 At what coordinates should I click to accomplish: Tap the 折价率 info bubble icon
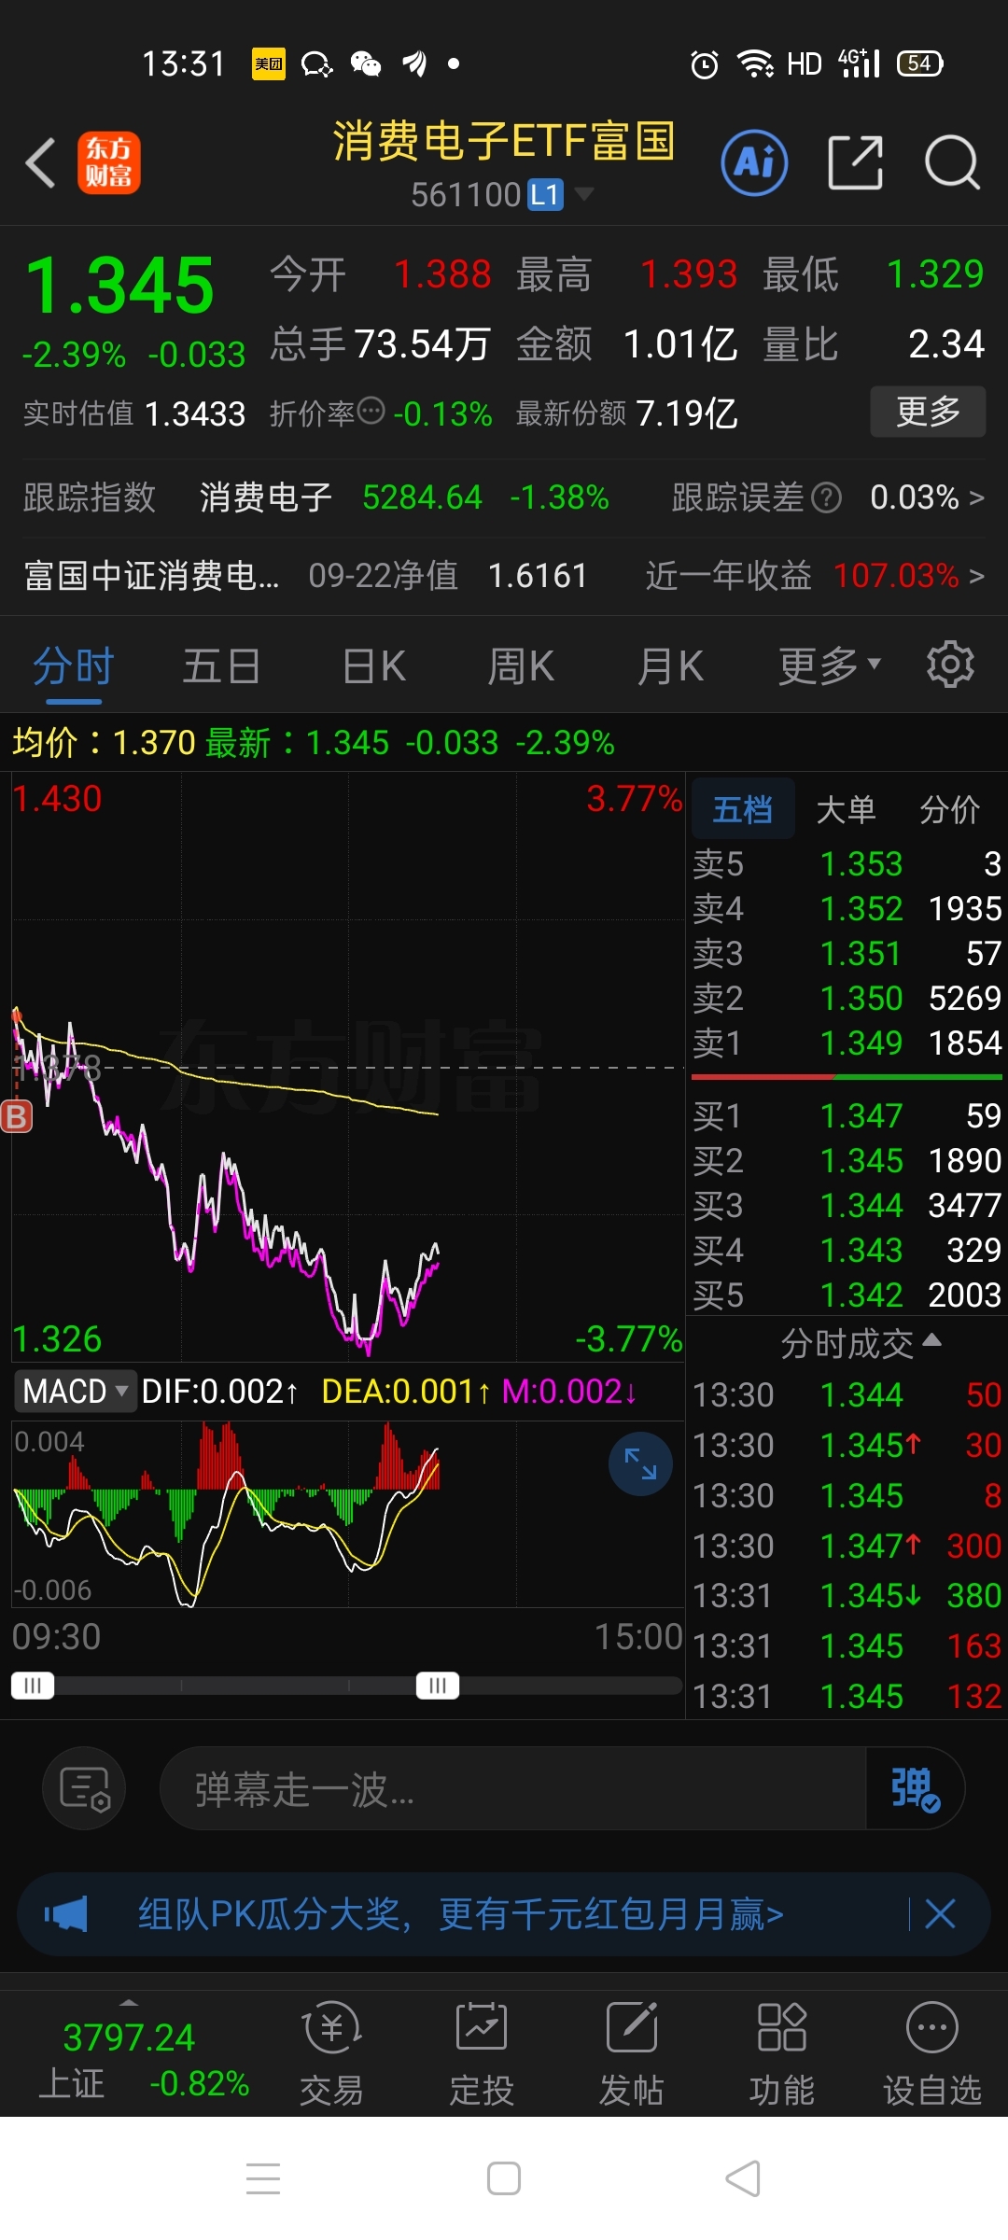click(x=371, y=411)
